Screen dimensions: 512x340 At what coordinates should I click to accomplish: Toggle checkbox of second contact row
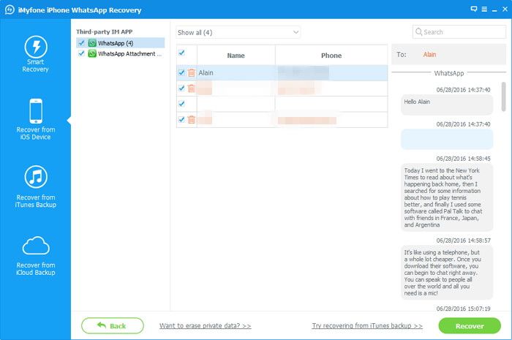click(x=182, y=88)
